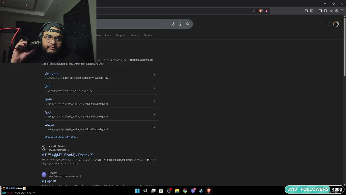Open the X result's three-dot options
The height and width of the screenshot is (195, 346).
(x=69, y=150)
